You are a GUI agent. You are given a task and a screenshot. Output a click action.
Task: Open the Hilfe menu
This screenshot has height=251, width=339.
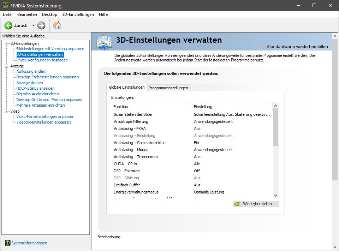tap(103, 14)
